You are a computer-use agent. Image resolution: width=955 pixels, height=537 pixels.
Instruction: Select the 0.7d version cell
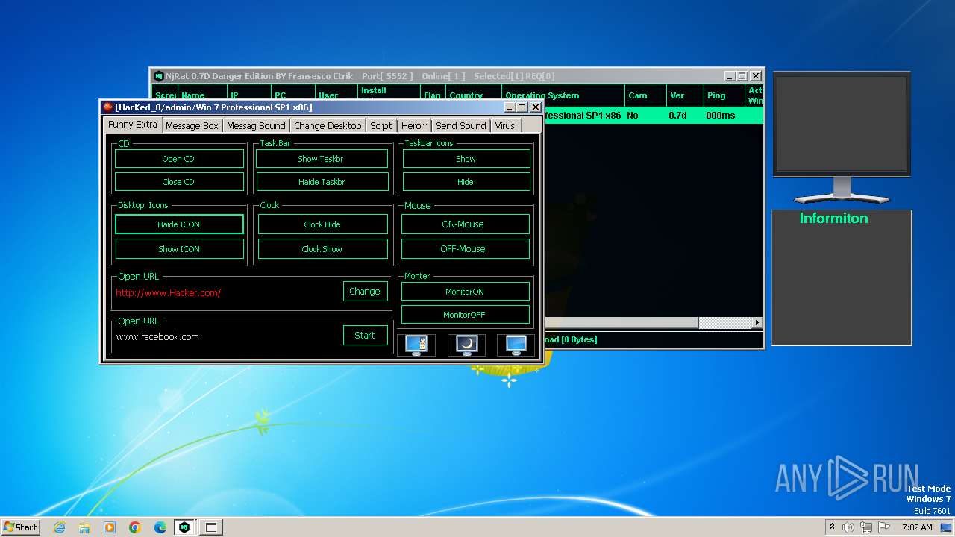(x=678, y=116)
